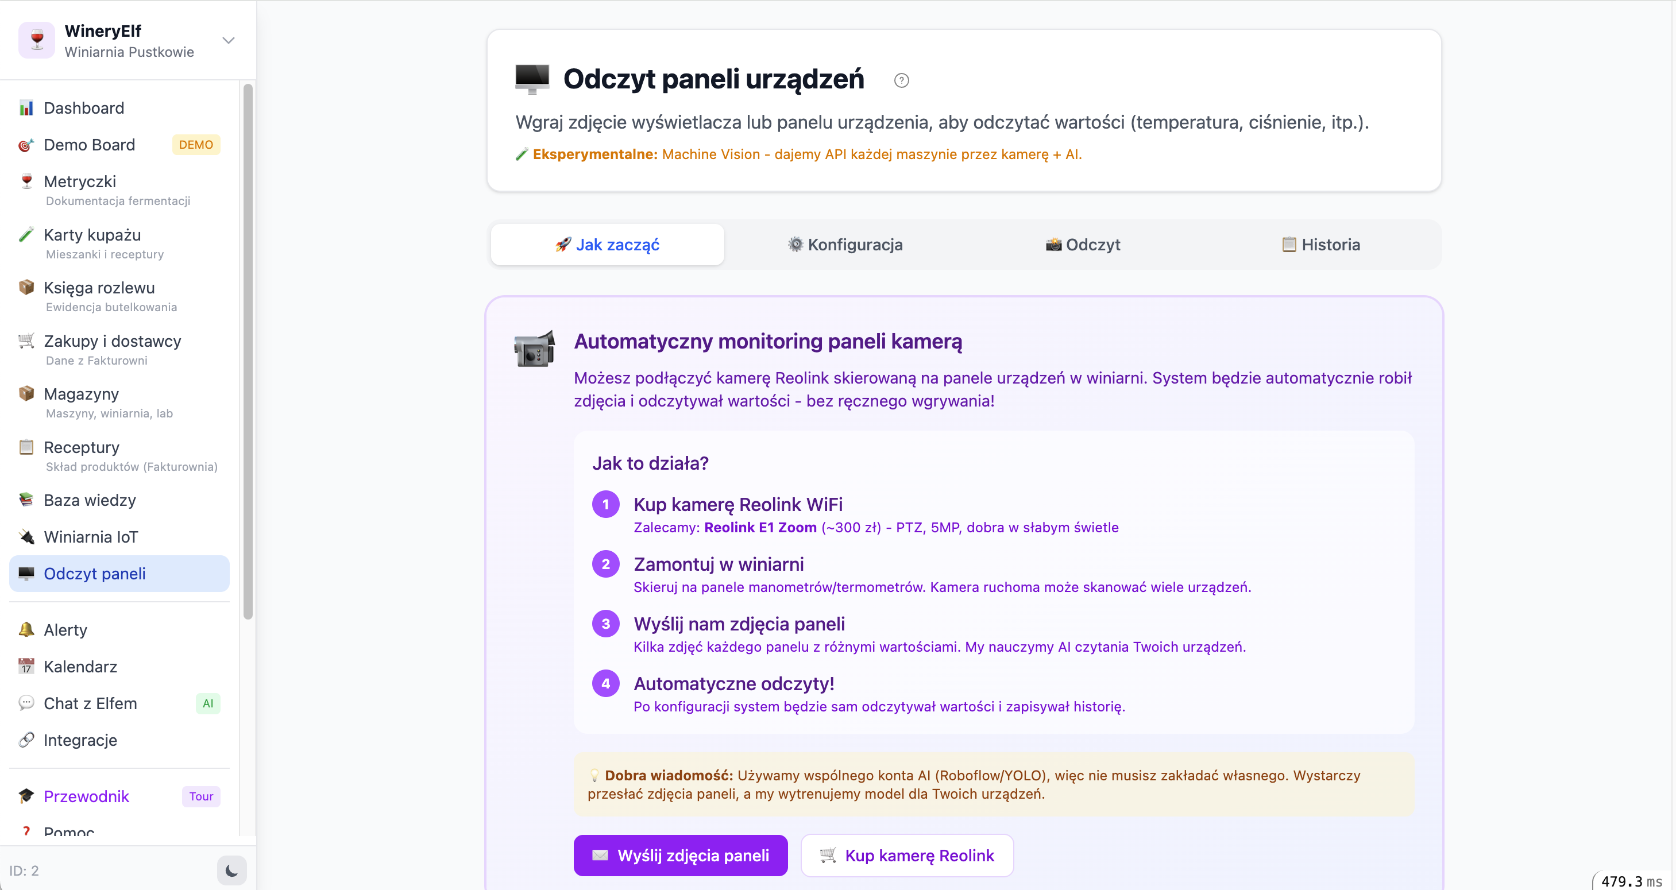Click the Winiarnia IoT plug icon
1676x890 pixels.
click(x=26, y=537)
